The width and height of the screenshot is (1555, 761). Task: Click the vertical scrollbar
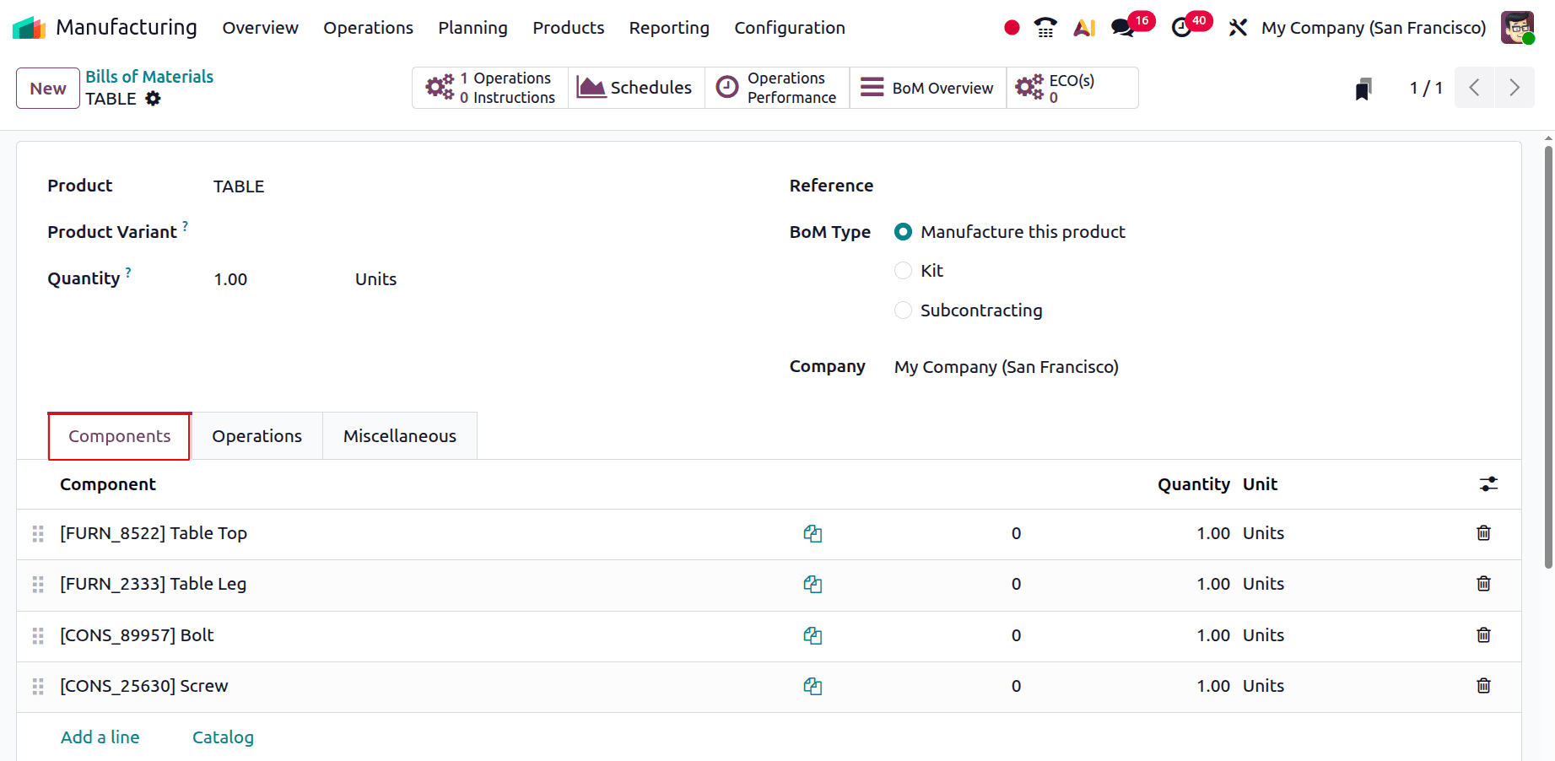(x=1548, y=359)
